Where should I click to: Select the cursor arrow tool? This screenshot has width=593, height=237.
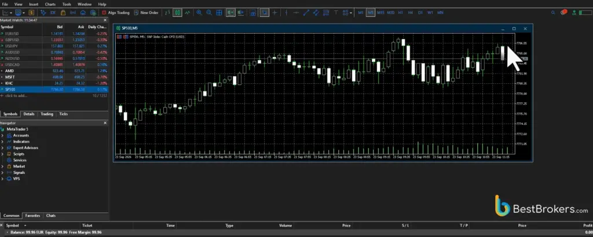[264, 13]
